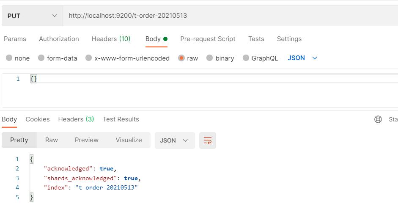Image resolution: width=398 pixels, height=209 pixels.
Task: Open the request body JSON format dropdown
Action: (302, 58)
